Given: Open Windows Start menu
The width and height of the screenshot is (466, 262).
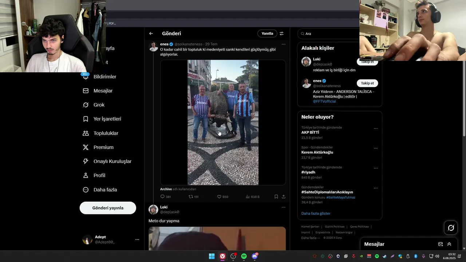Looking at the screenshot, I should click(x=212, y=256).
